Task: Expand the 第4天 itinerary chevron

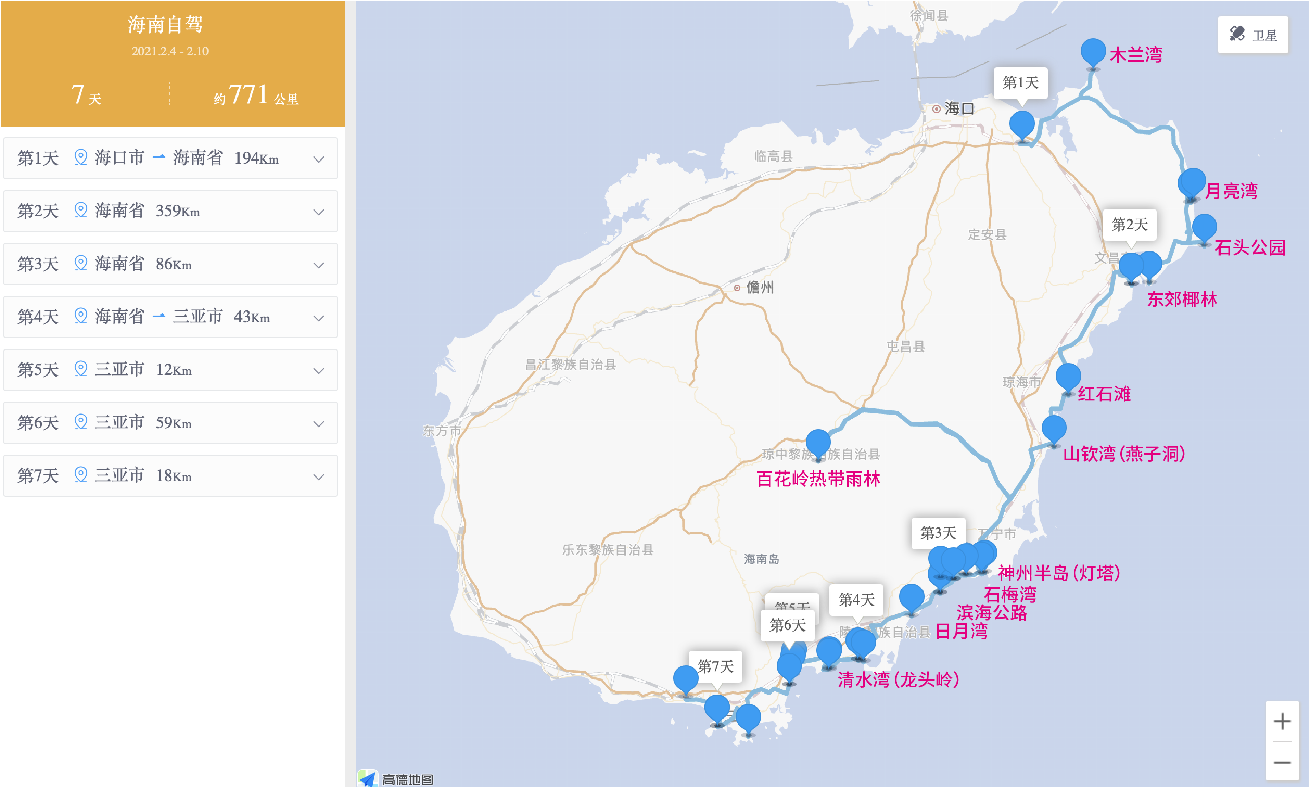Action: click(318, 318)
